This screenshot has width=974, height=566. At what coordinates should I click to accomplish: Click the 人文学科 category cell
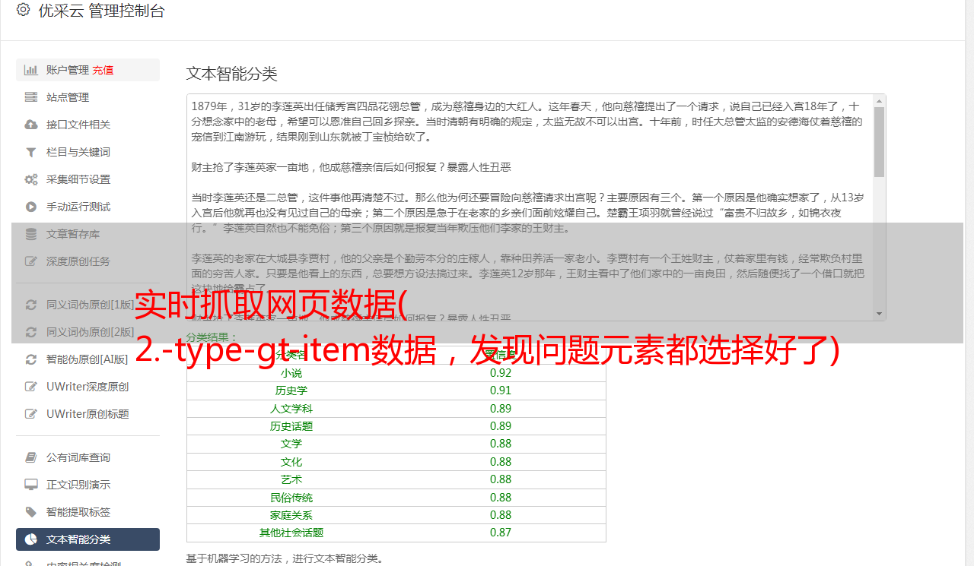(x=291, y=409)
